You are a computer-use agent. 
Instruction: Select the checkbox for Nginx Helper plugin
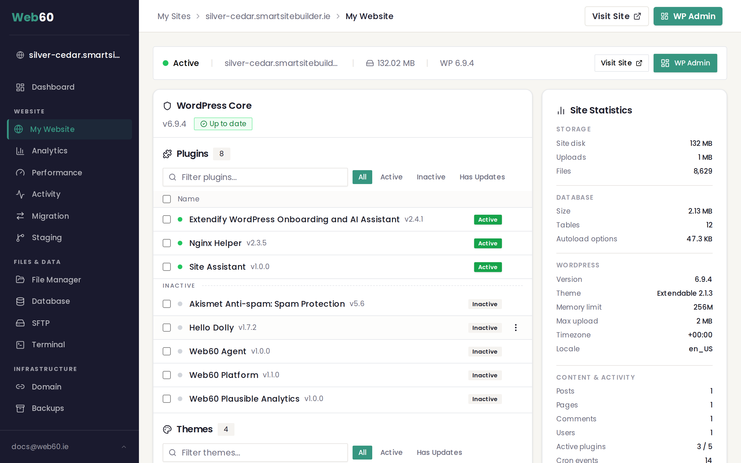(x=166, y=243)
